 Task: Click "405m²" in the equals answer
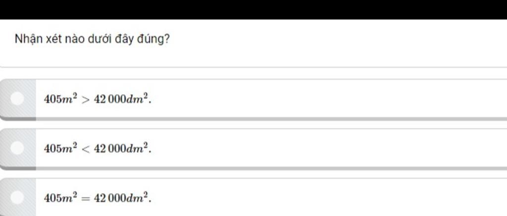point(60,198)
